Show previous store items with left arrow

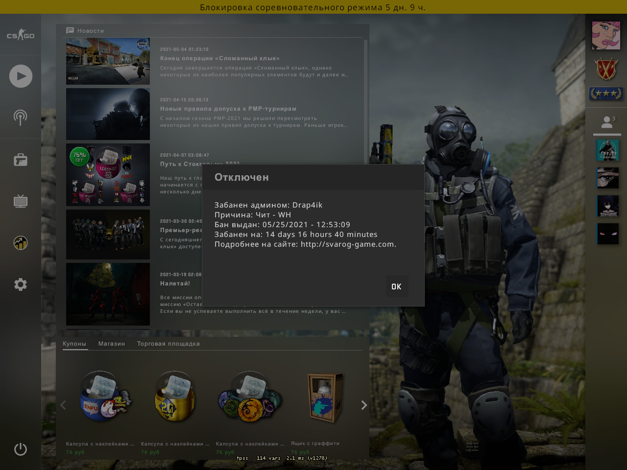pos(63,405)
